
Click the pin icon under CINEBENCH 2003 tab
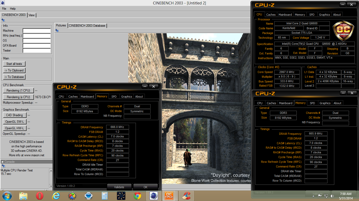[x=3, y=20]
